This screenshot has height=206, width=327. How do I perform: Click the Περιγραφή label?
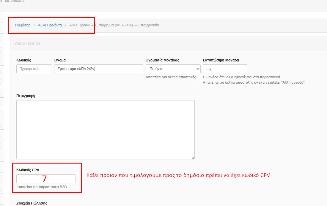click(26, 96)
